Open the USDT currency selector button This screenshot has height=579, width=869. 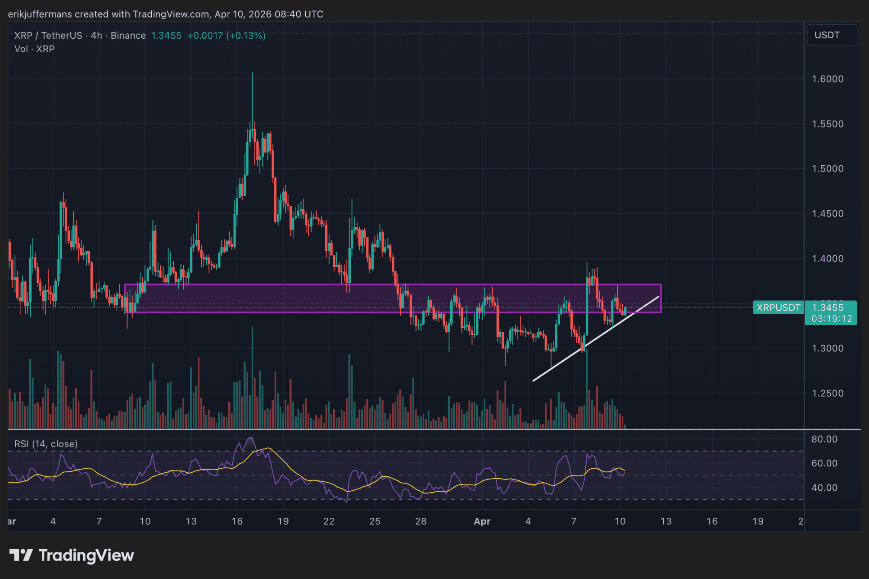click(x=831, y=35)
